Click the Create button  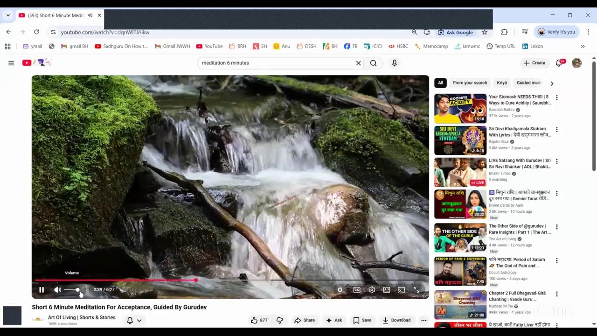(535, 63)
